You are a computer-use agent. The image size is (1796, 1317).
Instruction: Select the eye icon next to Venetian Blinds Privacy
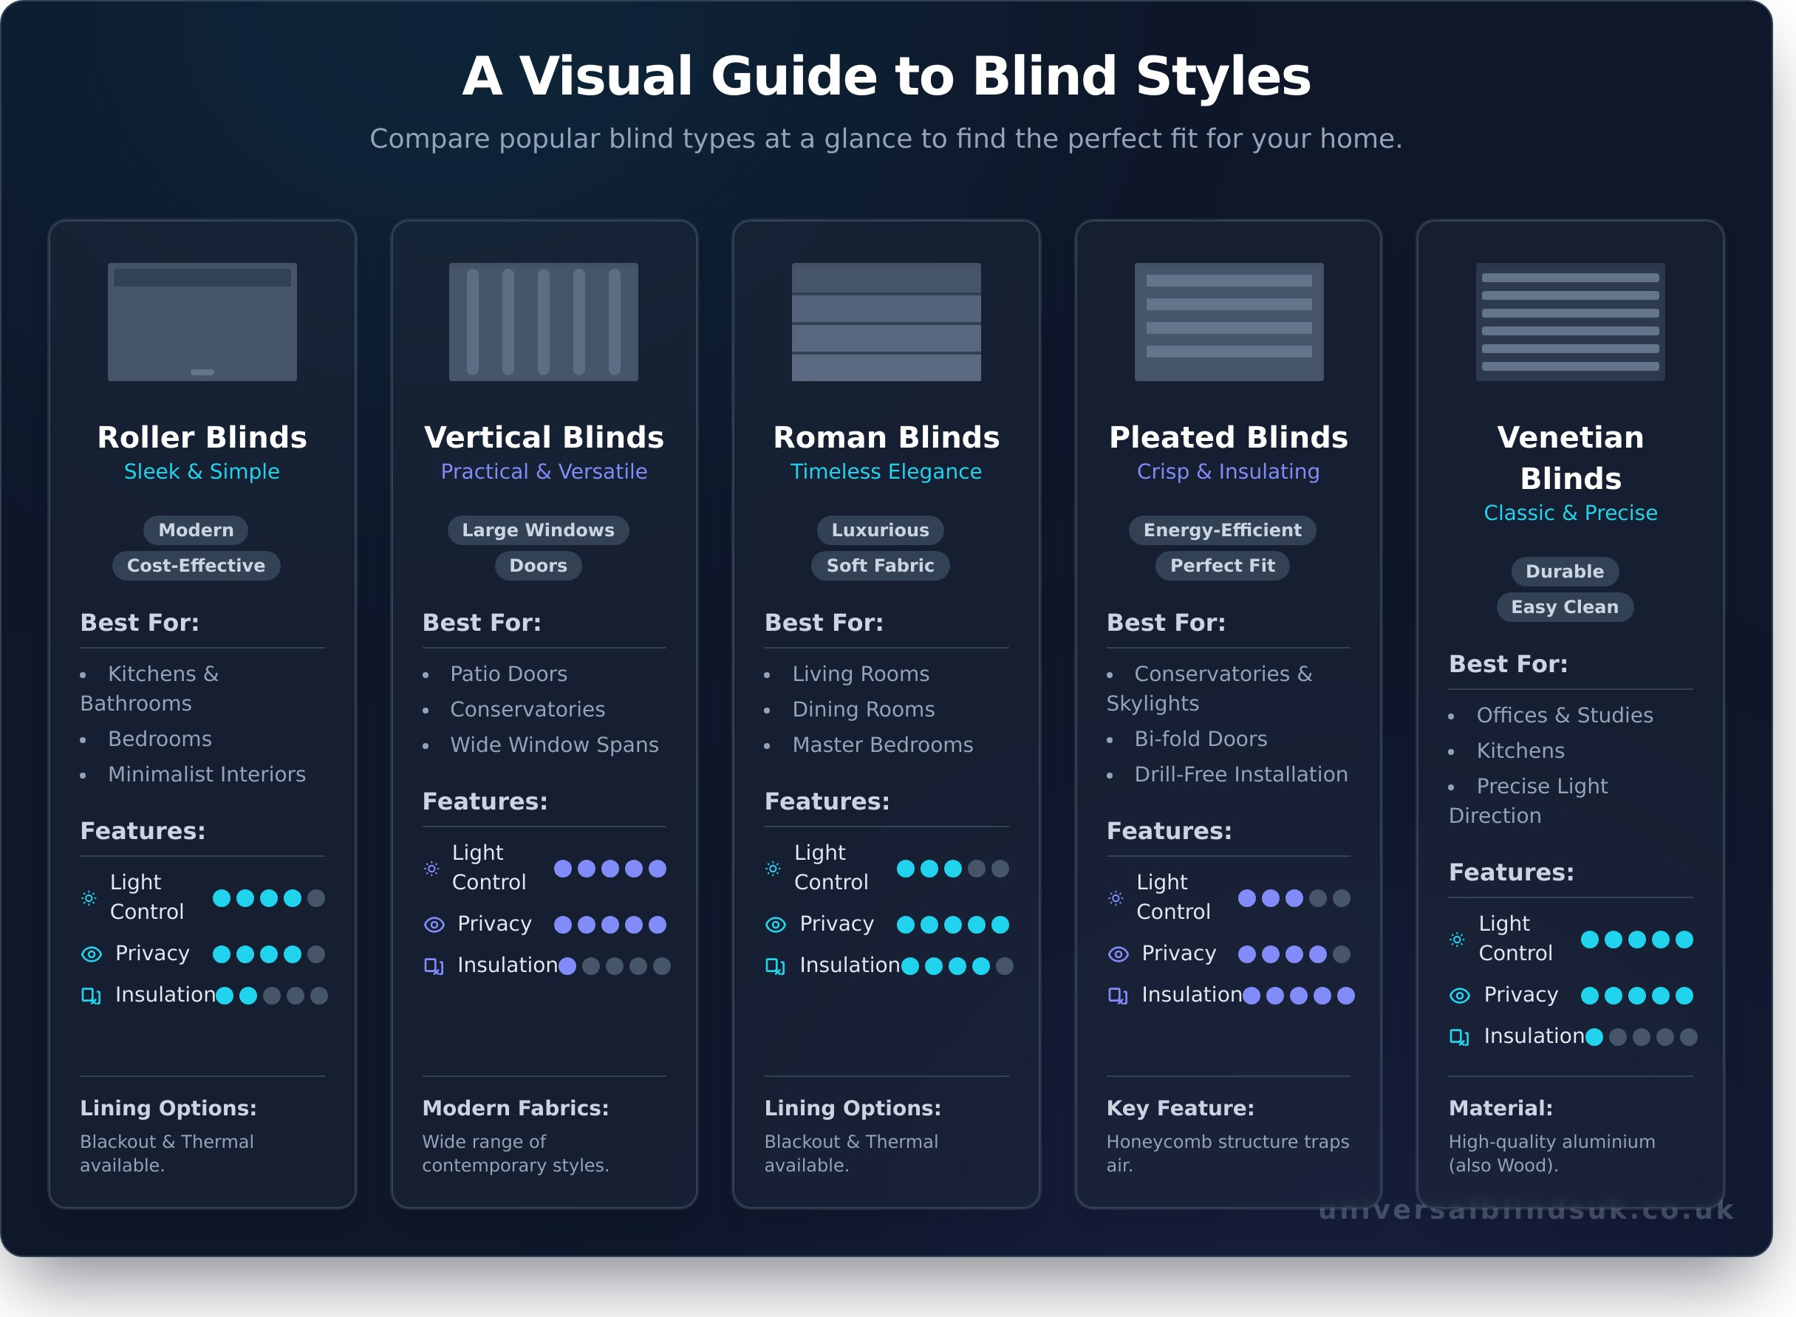click(1460, 995)
